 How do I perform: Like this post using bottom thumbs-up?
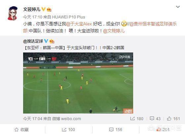pyautogui.click(x=163, y=130)
